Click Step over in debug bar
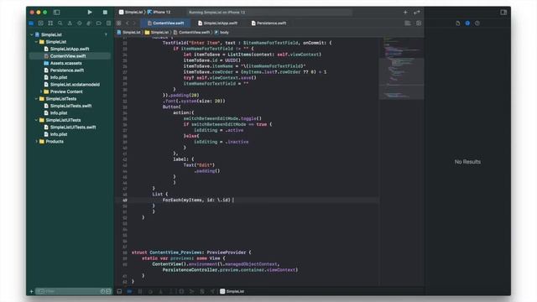Image resolution: width=537 pixels, height=302 pixels. click(x=150, y=291)
